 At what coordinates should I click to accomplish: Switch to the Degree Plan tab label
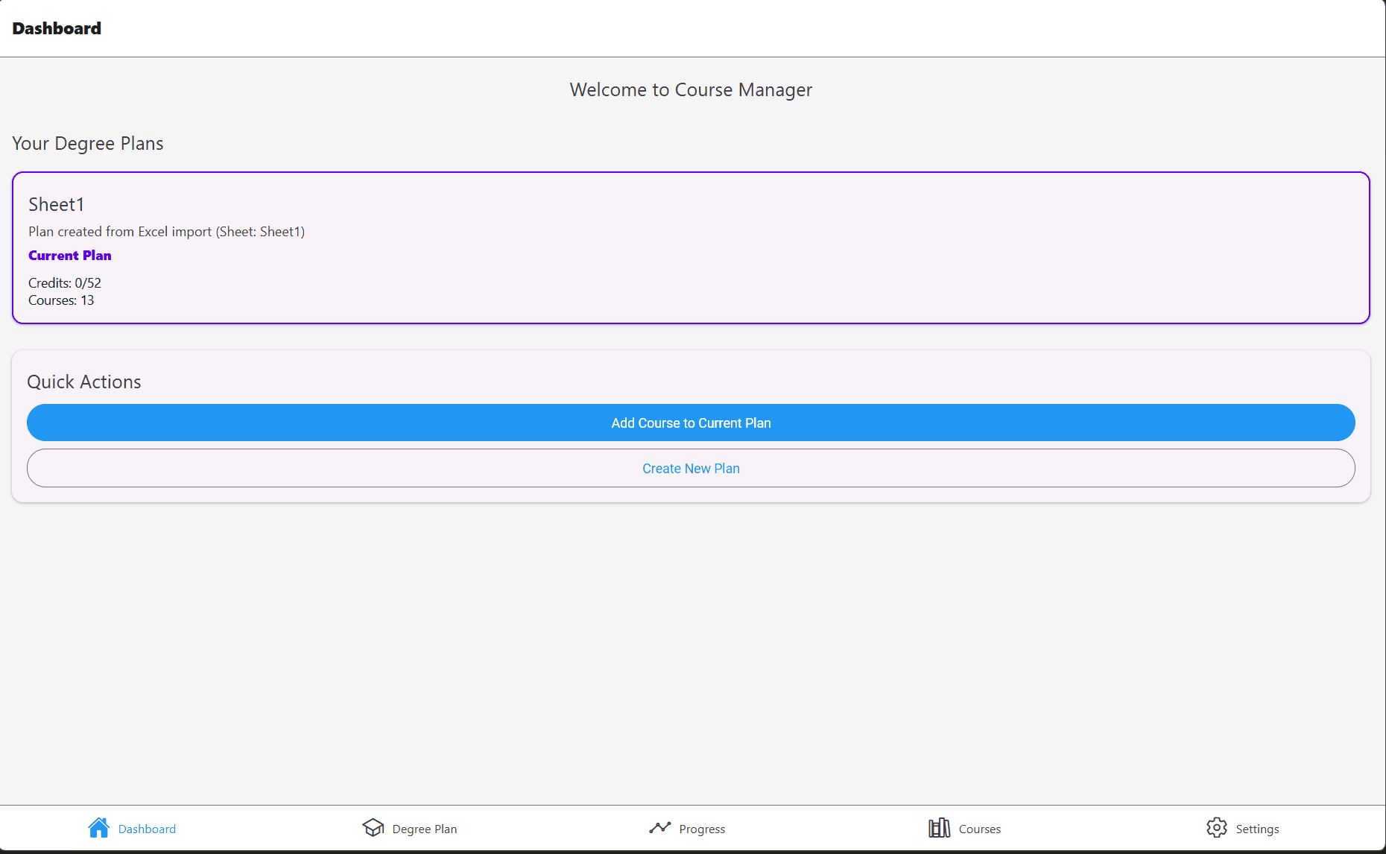pos(424,829)
